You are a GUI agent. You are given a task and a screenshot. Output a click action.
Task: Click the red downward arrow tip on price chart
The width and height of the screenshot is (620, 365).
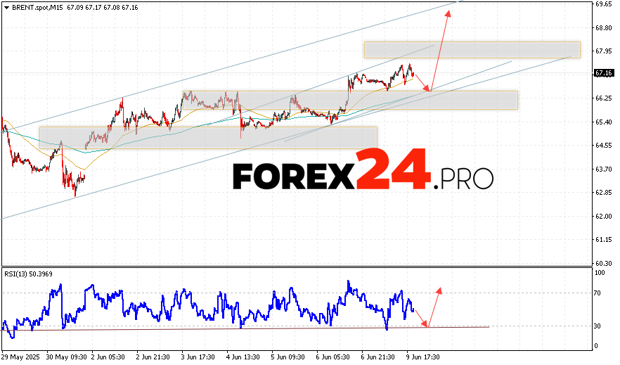(429, 89)
